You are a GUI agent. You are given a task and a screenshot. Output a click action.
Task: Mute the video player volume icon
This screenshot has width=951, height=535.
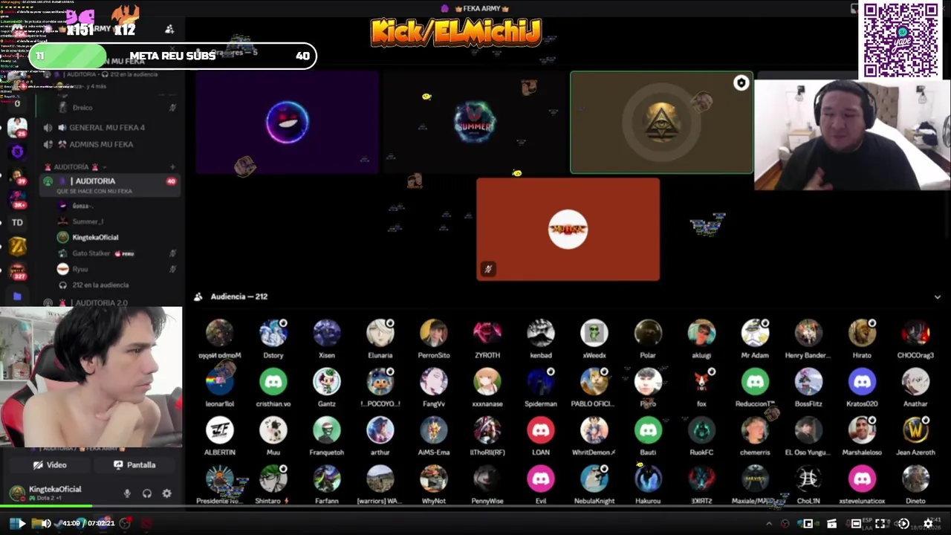coord(46,524)
